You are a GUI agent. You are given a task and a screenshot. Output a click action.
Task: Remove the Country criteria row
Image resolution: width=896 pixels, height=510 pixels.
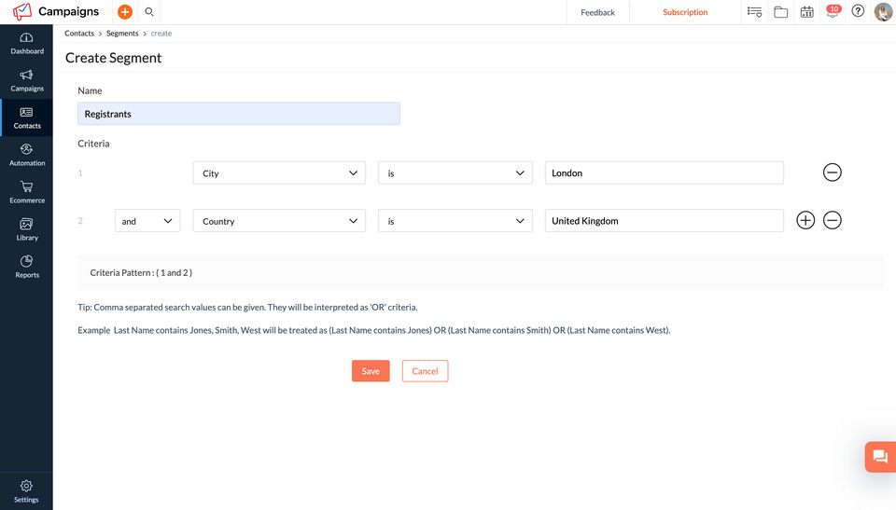[x=833, y=221]
